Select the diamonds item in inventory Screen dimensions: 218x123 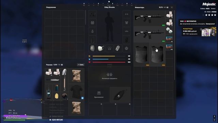169,30
